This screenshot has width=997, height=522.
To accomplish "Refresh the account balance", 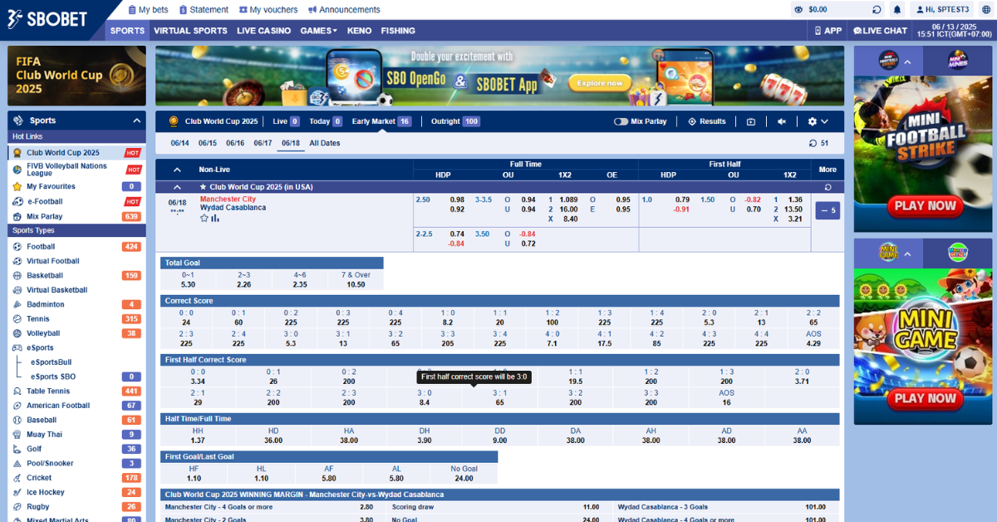I will point(876,10).
